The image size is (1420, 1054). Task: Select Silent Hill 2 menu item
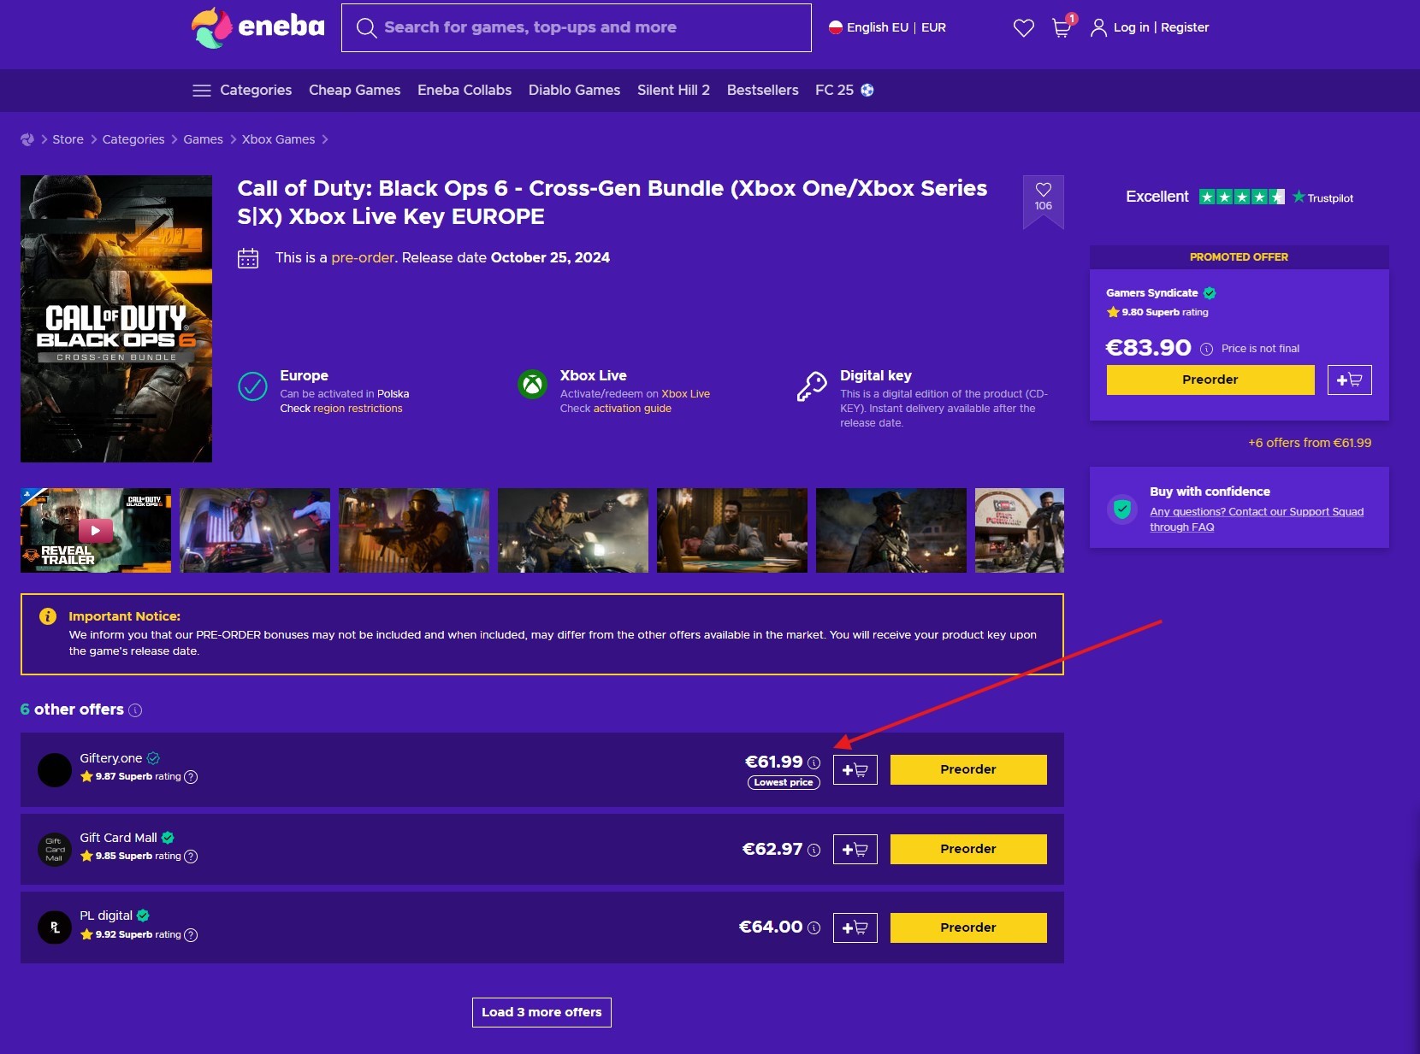(x=673, y=91)
